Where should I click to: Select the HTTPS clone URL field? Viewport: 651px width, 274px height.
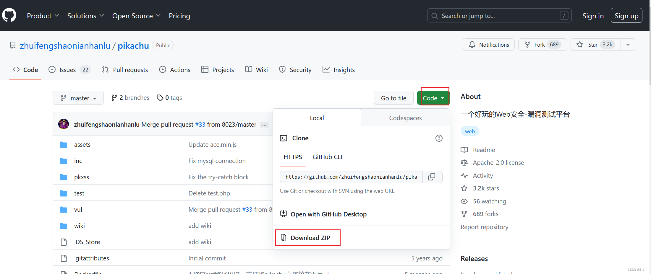point(351,177)
